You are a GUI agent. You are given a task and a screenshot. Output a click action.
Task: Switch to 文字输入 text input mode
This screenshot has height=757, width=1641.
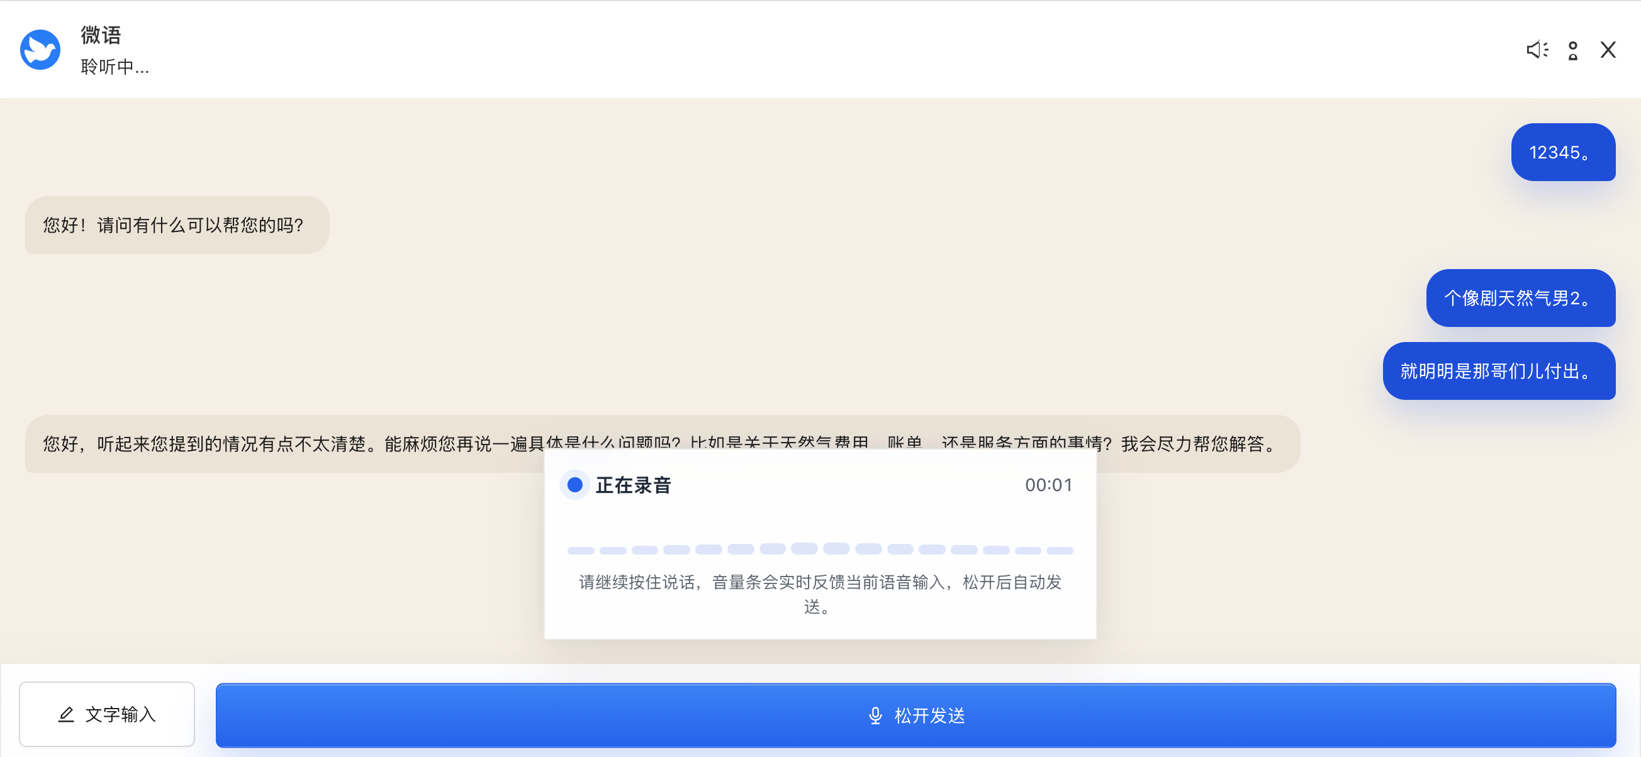click(107, 714)
